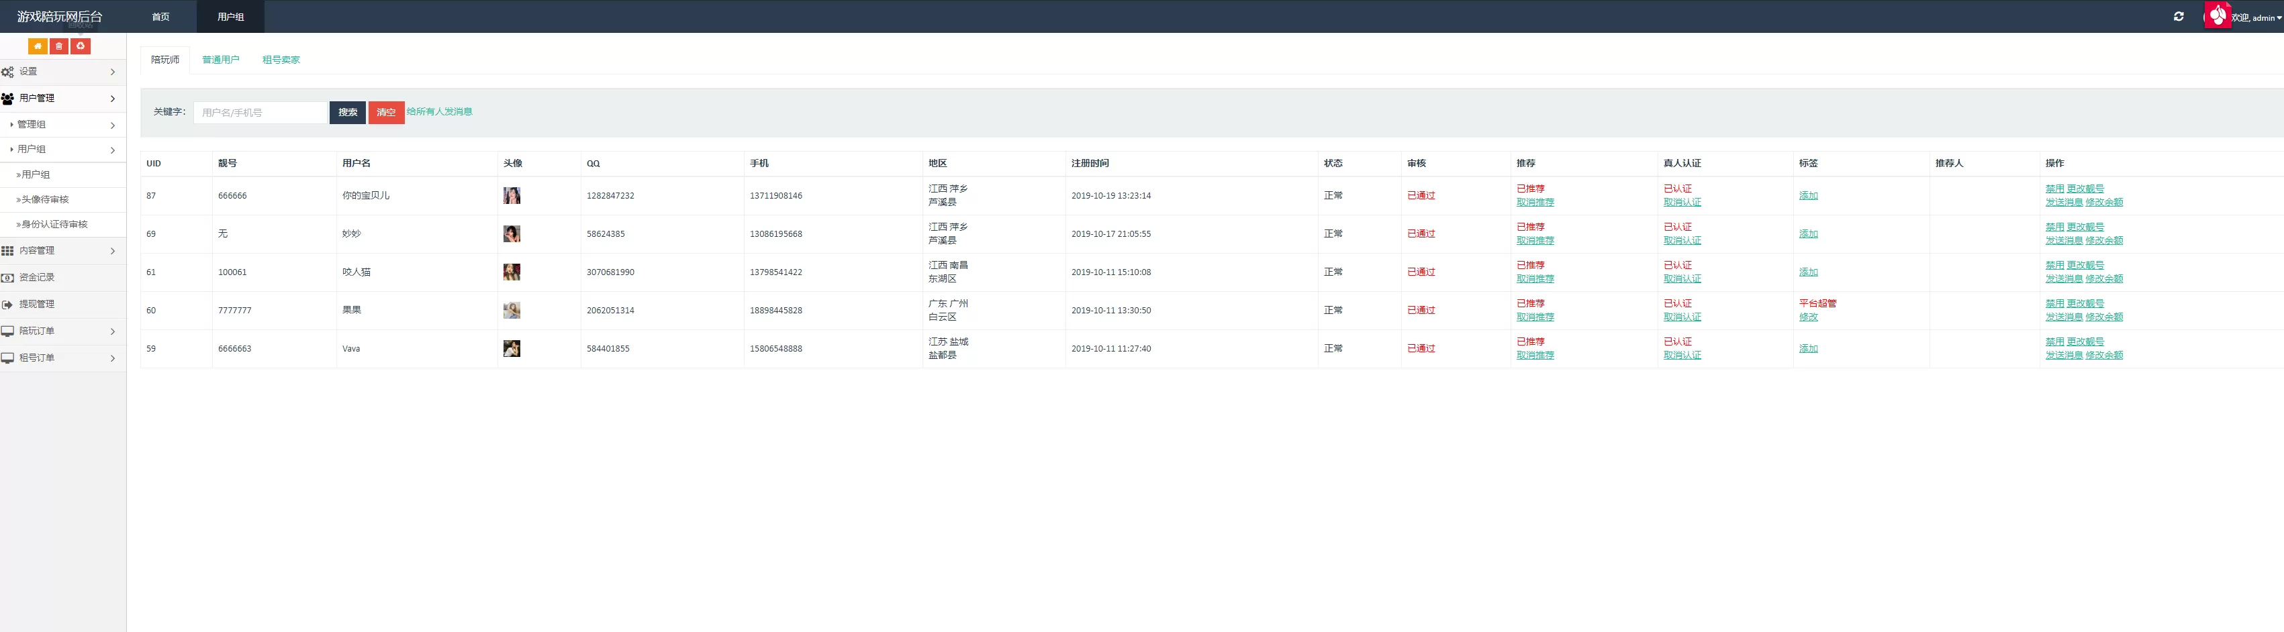Click the 给所有人发消息 link
The height and width of the screenshot is (632, 2284).
pyautogui.click(x=440, y=111)
